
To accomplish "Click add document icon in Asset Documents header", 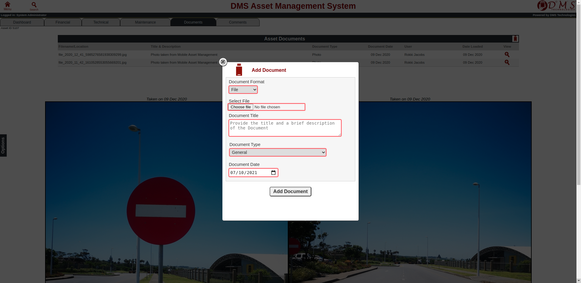I will point(515,39).
